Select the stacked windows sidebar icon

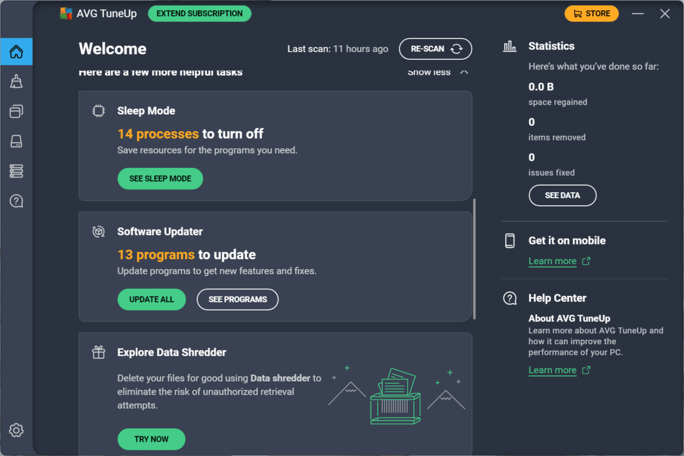(x=16, y=112)
